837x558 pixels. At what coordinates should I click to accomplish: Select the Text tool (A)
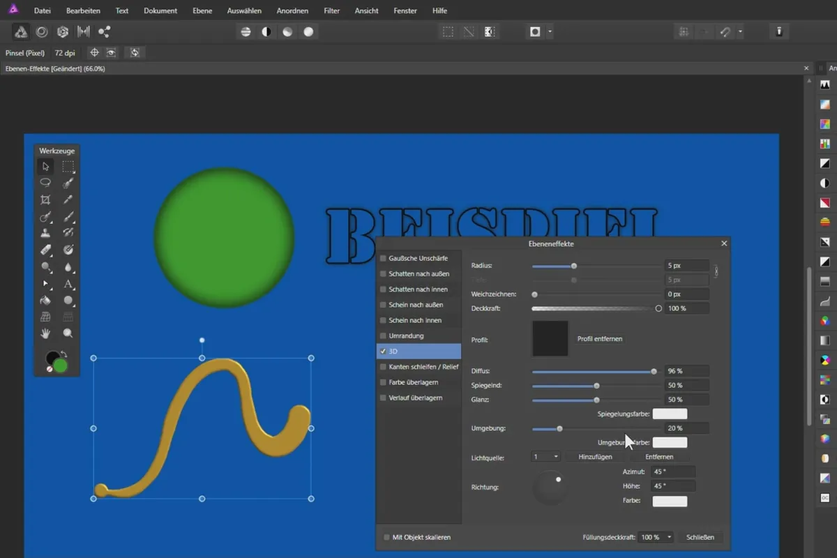click(x=68, y=283)
